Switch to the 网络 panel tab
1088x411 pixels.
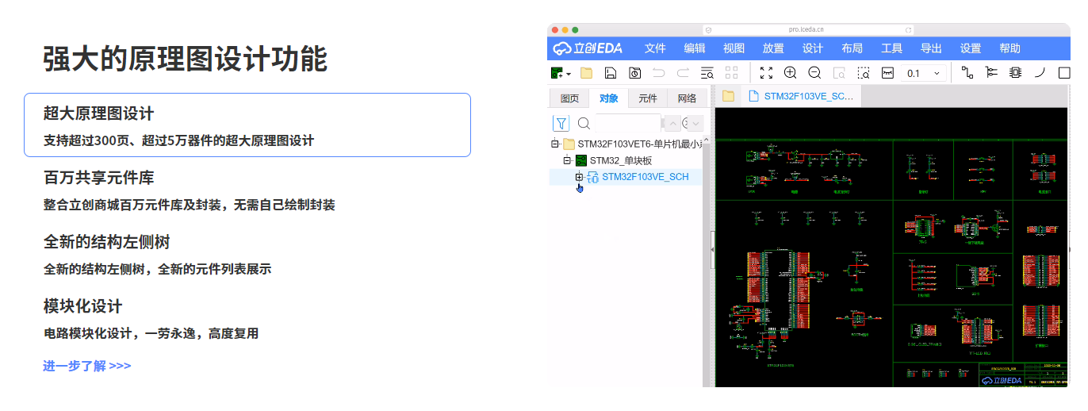click(x=688, y=98)
